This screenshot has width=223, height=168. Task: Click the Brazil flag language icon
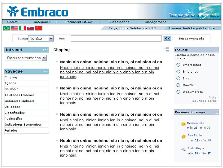click(x=6, y=28)
